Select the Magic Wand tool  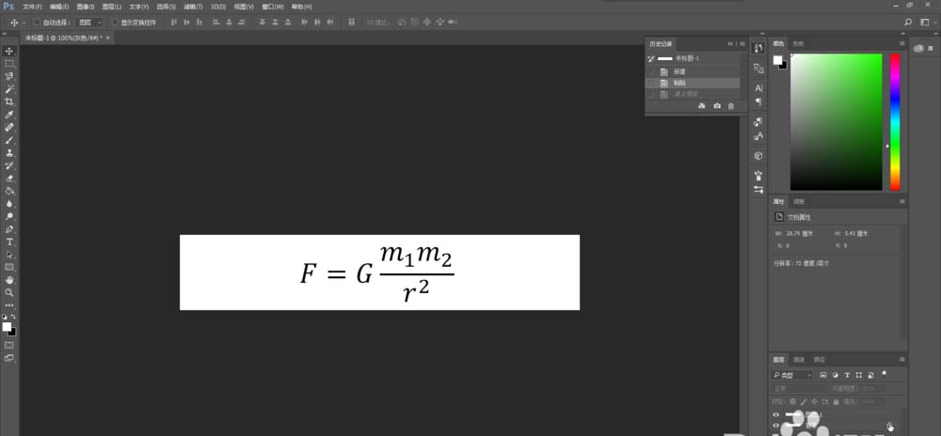click(9, 88)
